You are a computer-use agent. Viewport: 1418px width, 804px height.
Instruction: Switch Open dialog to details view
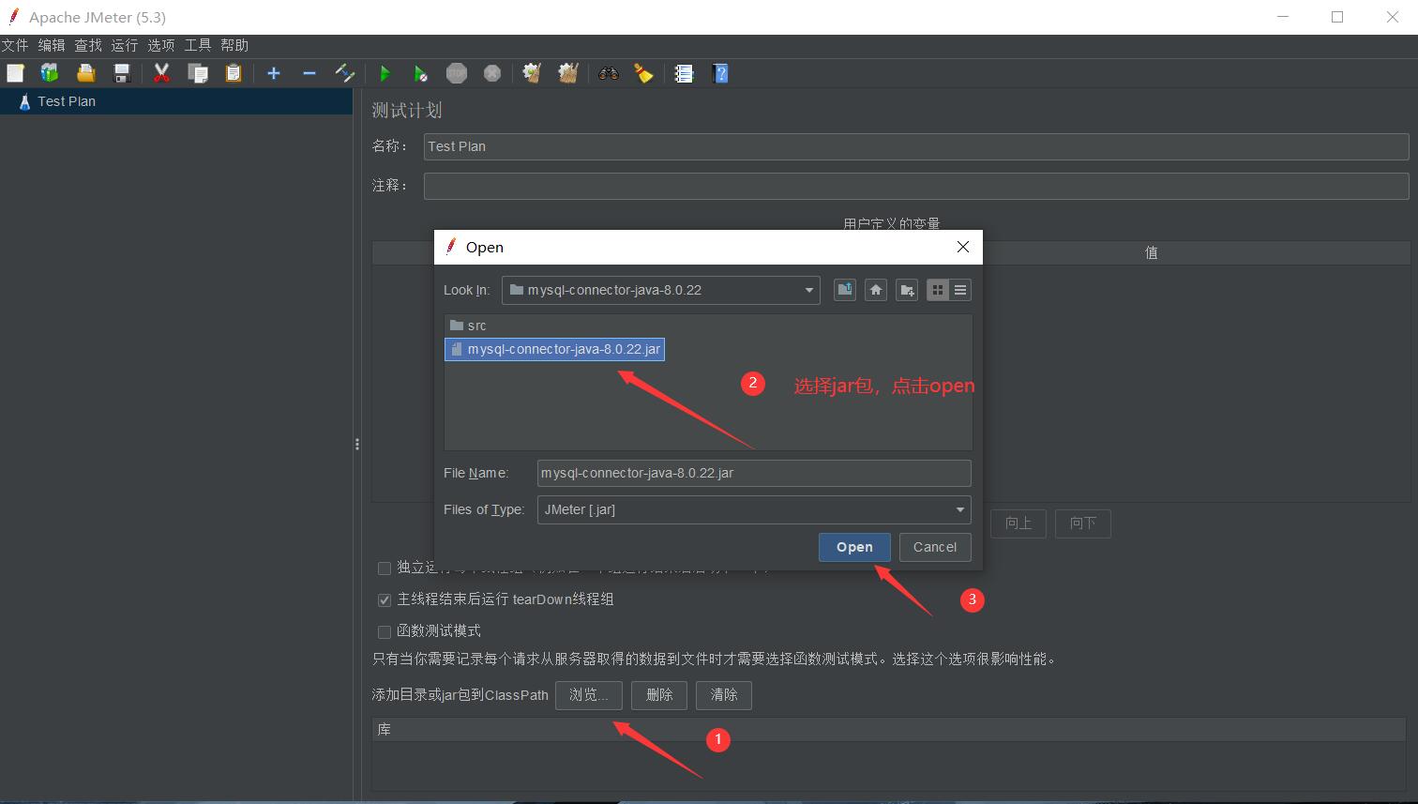coord(960,290)
